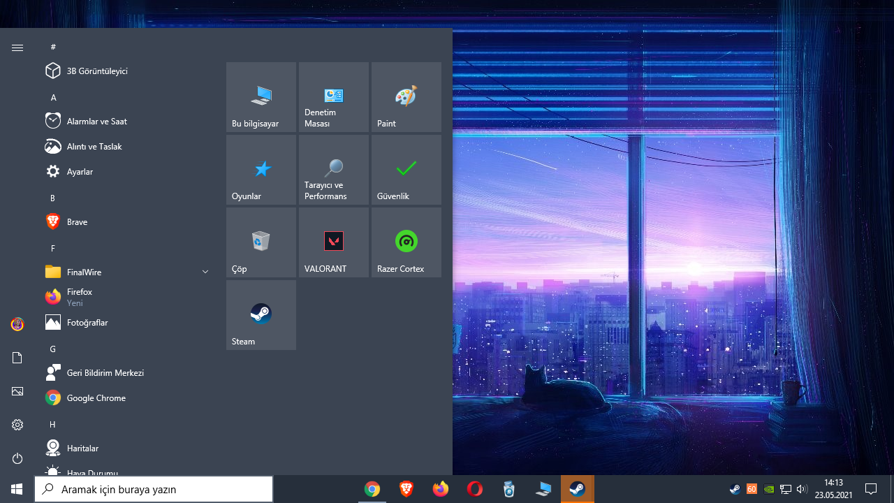894x503 pixels.
Task: Open Pictures from the Start rail
Action: point(17,391)
